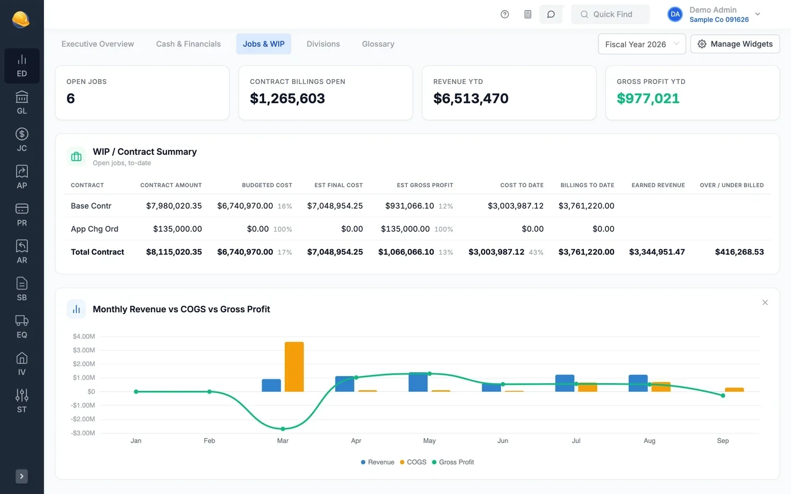Toggle the COGS legend series
The image size is (791, 494).
pos(413,462)
